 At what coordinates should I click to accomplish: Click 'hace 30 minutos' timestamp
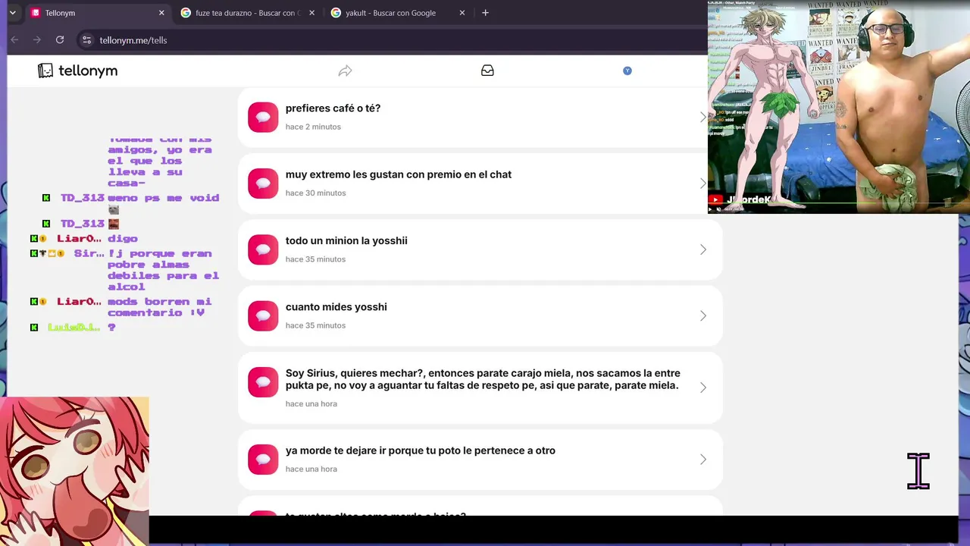(x=315, y=193)
